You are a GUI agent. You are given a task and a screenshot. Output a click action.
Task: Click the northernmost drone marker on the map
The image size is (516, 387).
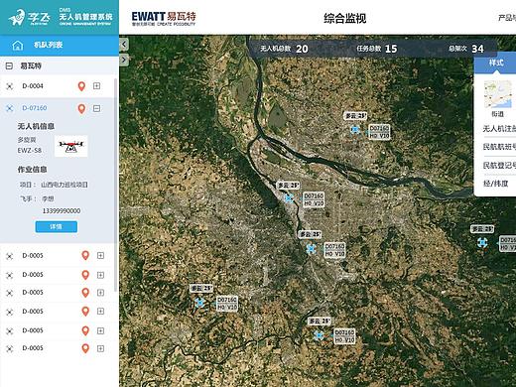355,130
